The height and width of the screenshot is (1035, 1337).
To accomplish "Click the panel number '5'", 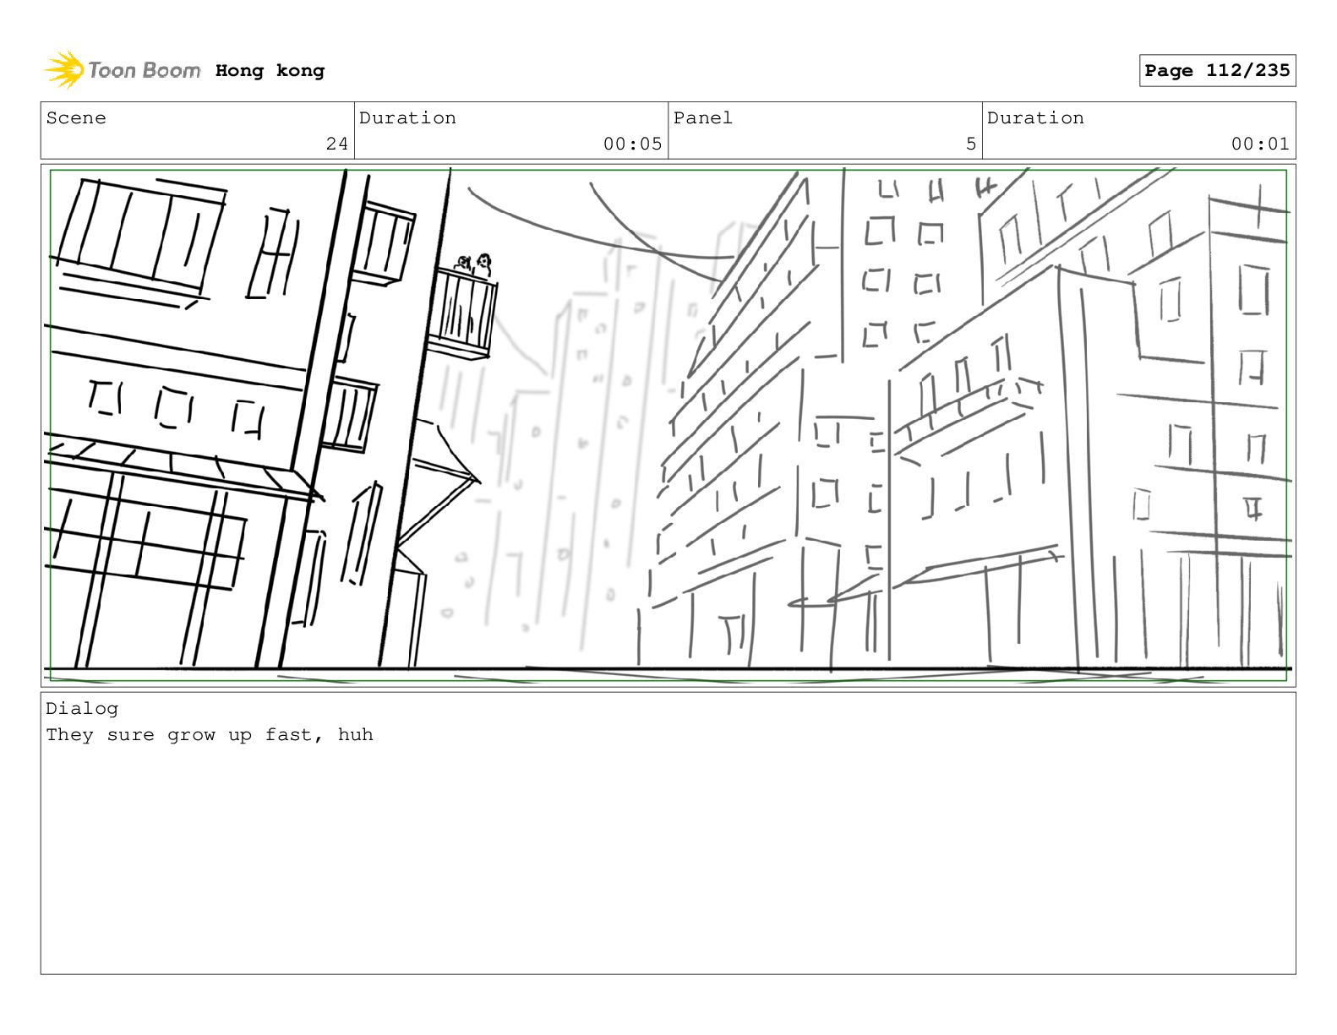I will [971, 144].
